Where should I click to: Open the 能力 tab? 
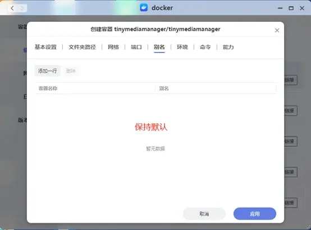pyautogui.click(x=228, y=47)
